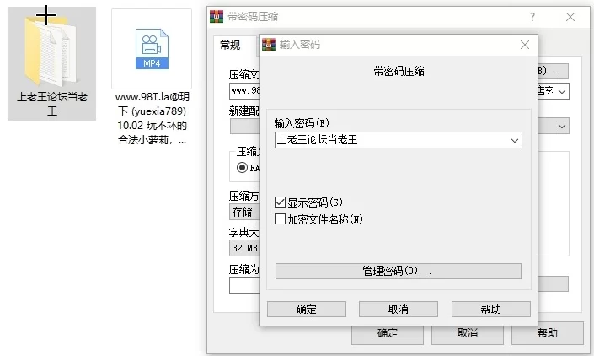Screen dimensions: 594x356
Task: Click WinRAR icon in 带密码压缩 title bar
Action: coord(217,17)
